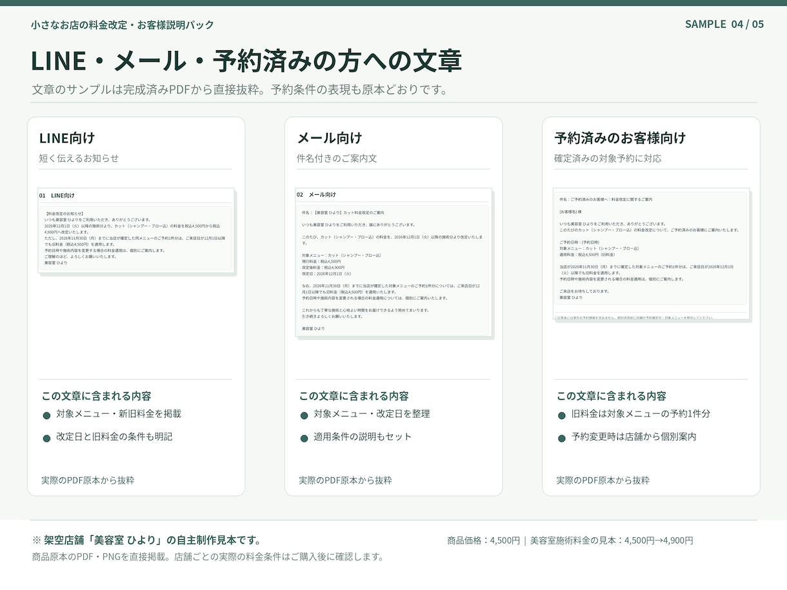Image resolution: width=787 pixels, height=590 pixels.
Task: Click the caption 件名付きのご案内文
Action: tap(337, 158)
